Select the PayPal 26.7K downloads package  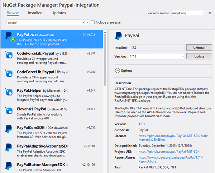pyautogui.click(x=52, y=39)
